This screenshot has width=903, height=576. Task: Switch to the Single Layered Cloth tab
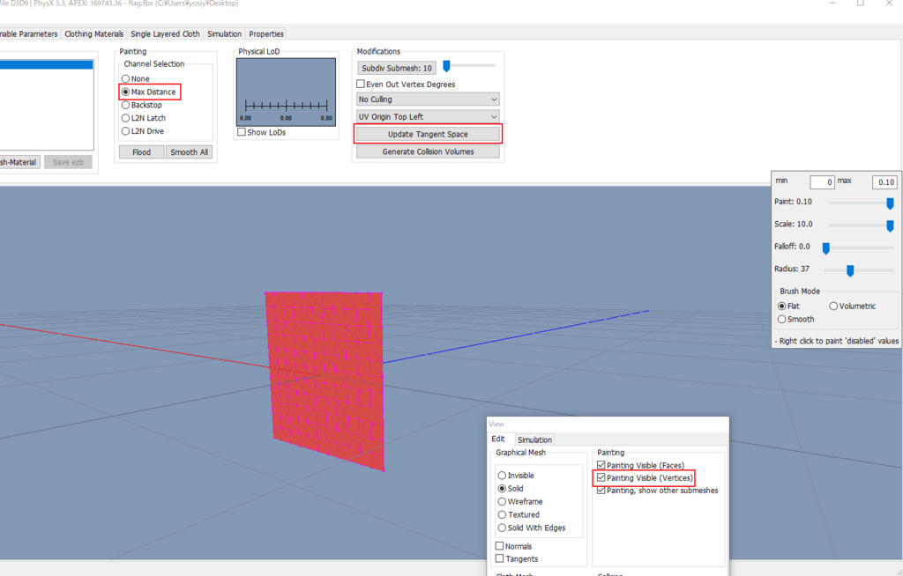point(165,34)
